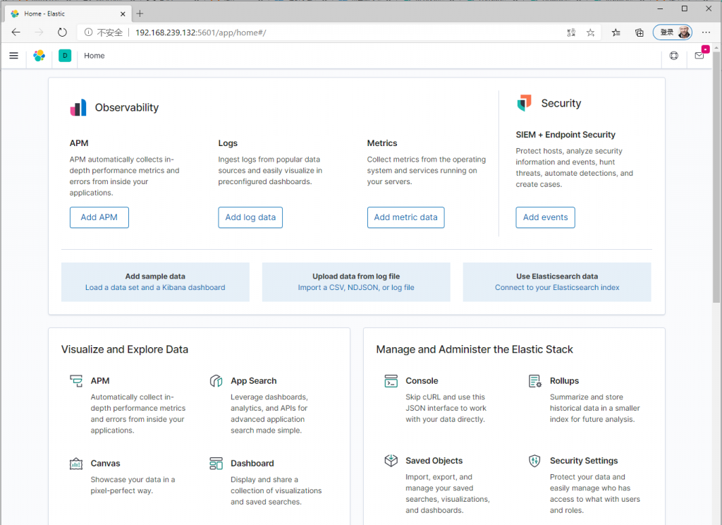Click the Use Elasticsearch data title
Screen dimensions: 722x525
pos(557,276)
